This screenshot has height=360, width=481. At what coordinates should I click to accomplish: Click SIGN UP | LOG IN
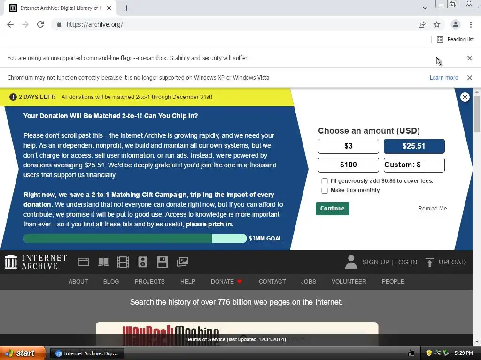(x=389, y=262)
